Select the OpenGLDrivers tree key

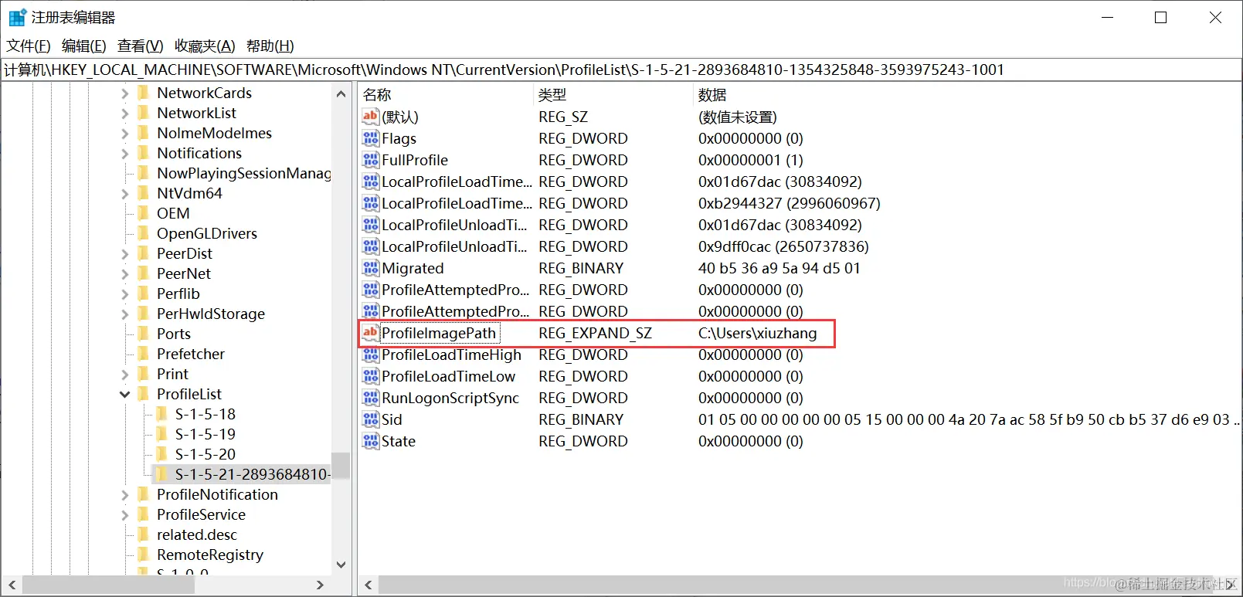207,233
